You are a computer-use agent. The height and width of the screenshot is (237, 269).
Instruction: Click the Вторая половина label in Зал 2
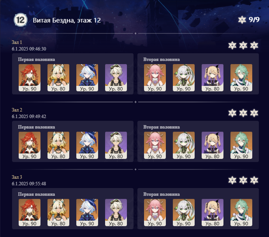coord(162,127)
